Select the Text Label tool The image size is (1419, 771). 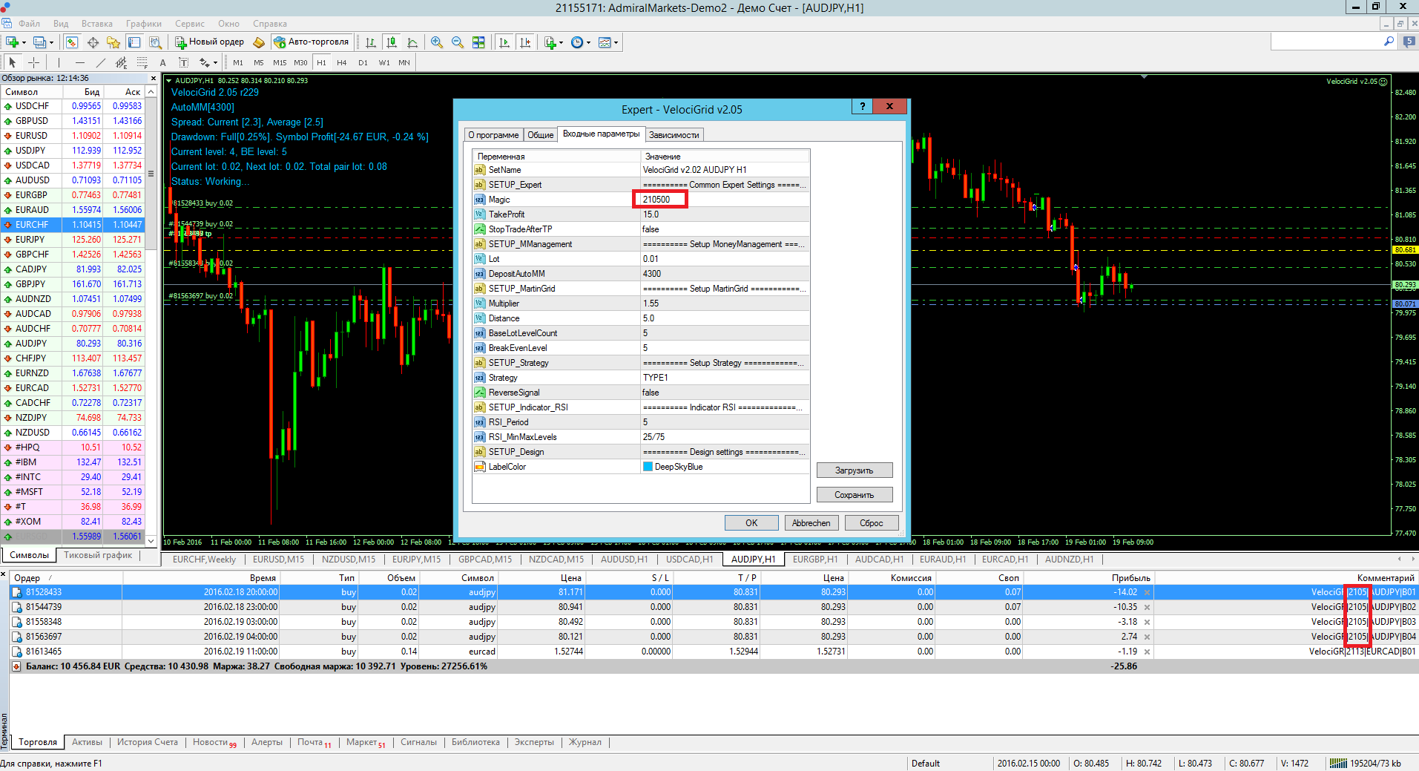[183, 62]
